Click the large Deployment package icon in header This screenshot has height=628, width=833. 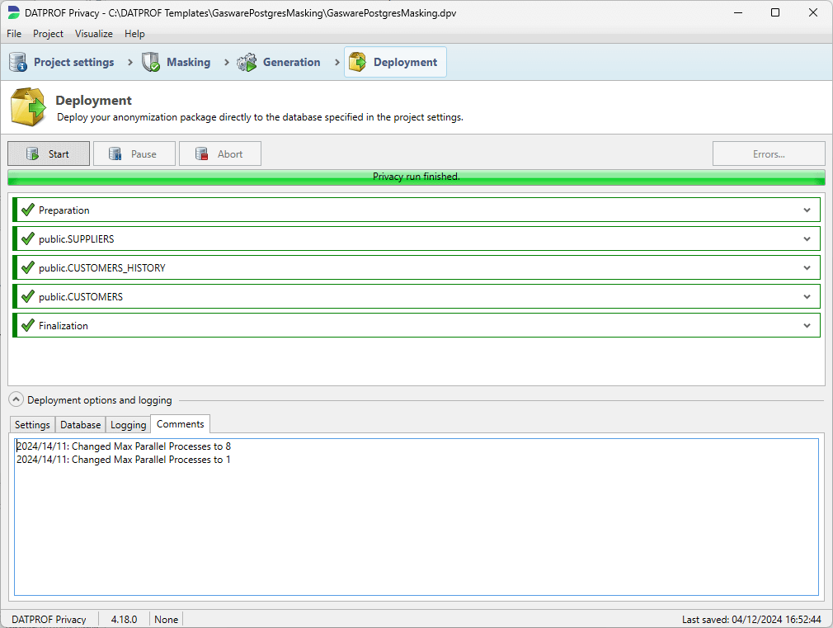[27, 106]
